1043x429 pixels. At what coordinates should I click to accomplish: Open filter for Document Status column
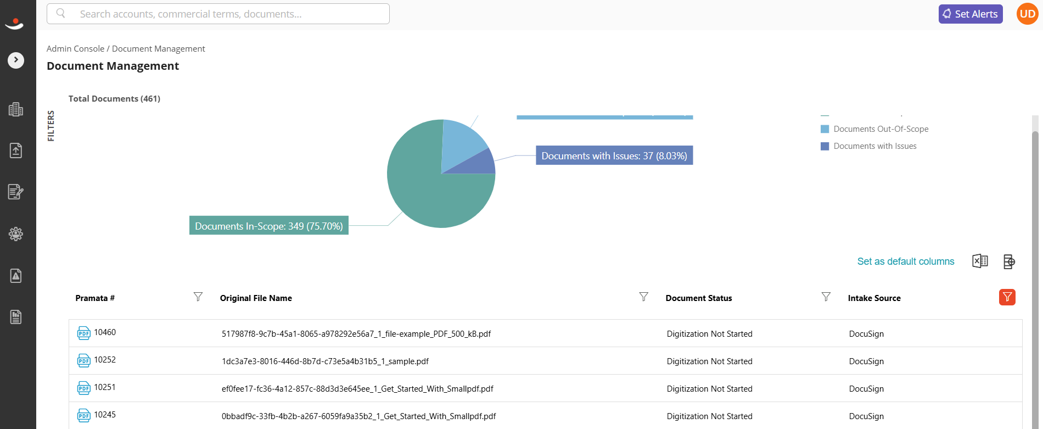(x=826, y=297)
